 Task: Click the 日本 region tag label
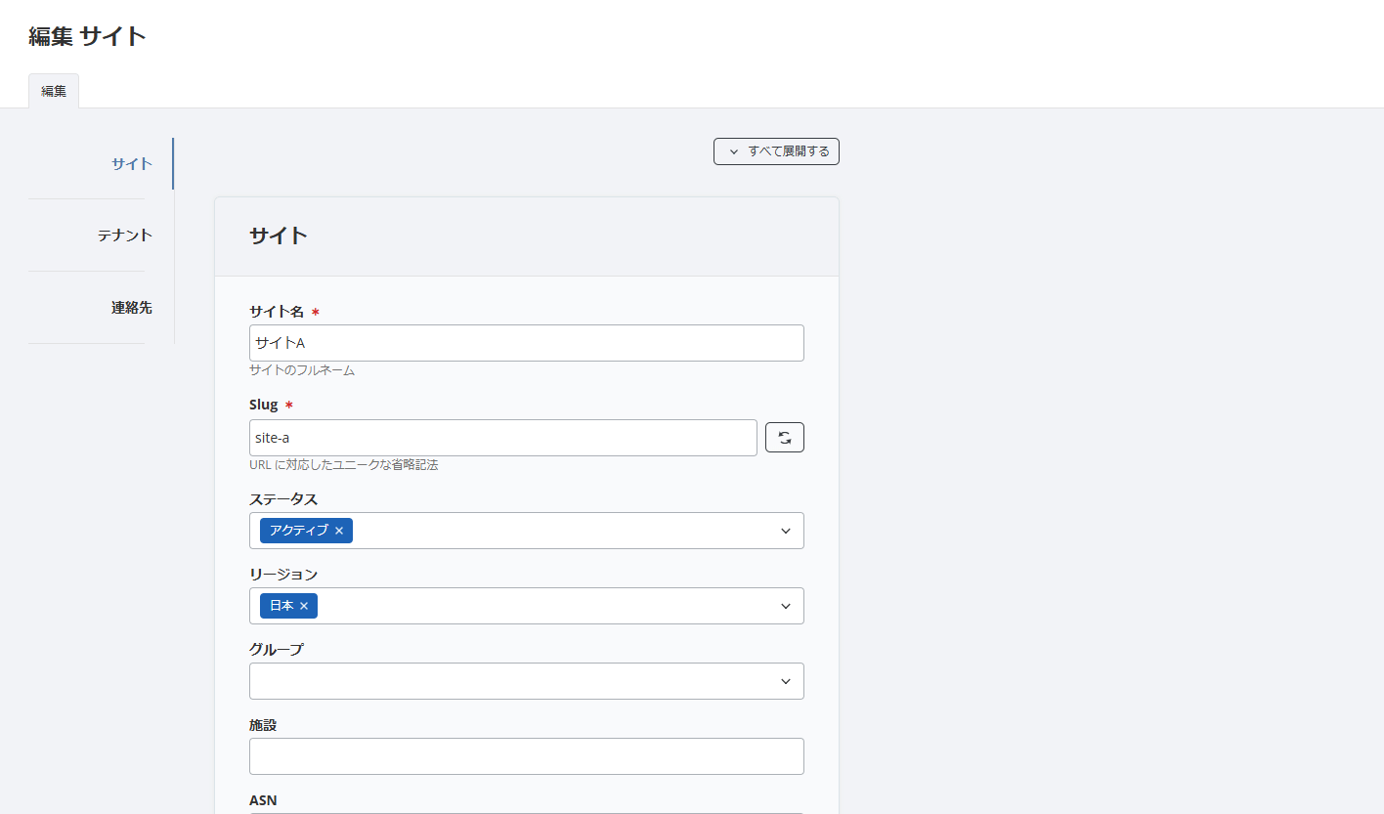point(281,606)
